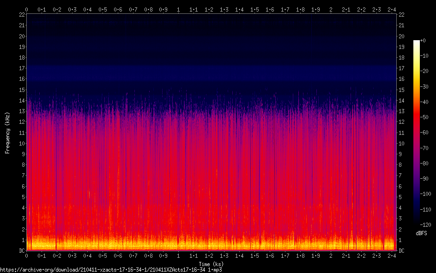
Task: Click "0.5" on the bottom time axis
Action: [x=103, y=256]
